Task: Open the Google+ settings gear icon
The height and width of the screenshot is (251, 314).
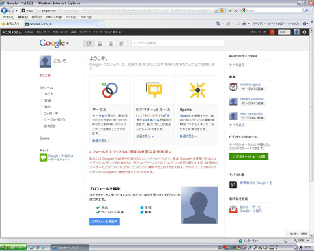Action: click(x=304, y=32)
